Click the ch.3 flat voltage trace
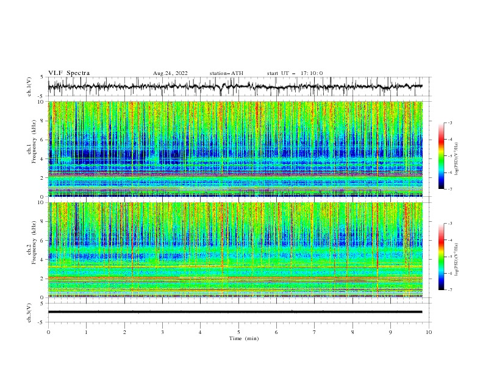Image resolution: width=483 pixels, height=373 pixels. pos(235,312)
